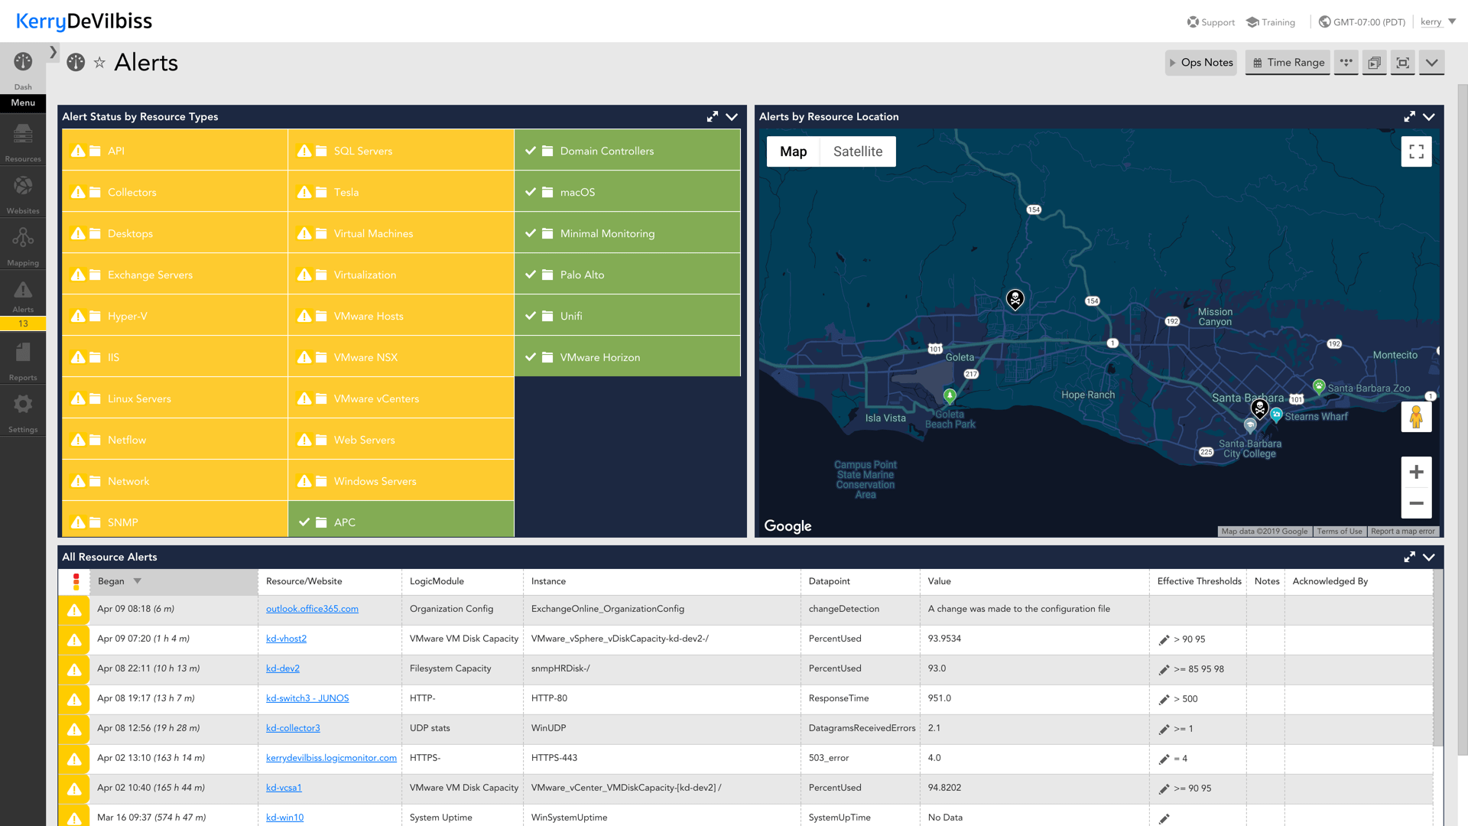Screen dimensions: 1468x826
Task: Click the Support link
Action: pyautogui.click(x=1210, y=22)
